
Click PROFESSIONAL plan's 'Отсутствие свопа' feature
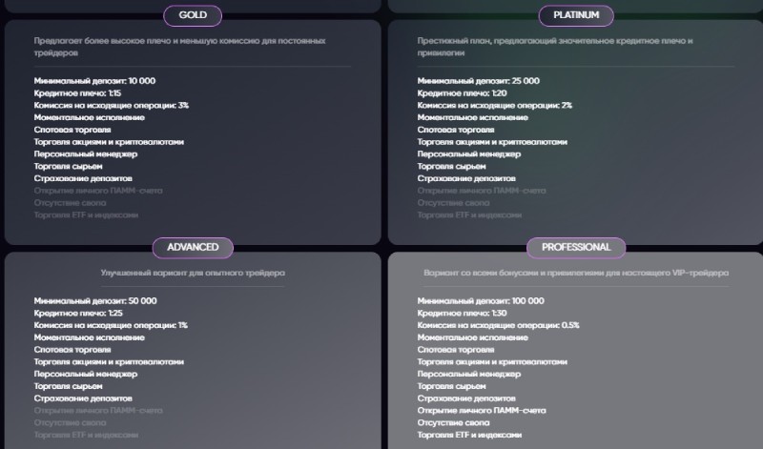454,422
